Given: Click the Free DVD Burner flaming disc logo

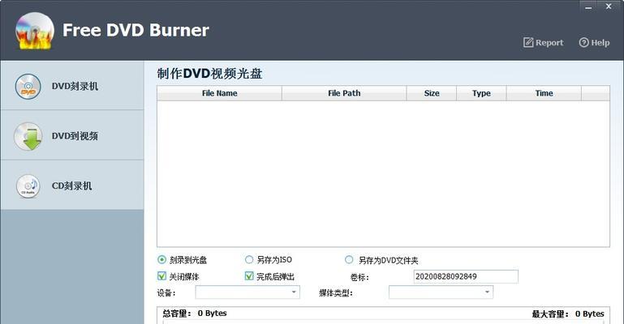Looking at the screenshot, I should point(35,31).
